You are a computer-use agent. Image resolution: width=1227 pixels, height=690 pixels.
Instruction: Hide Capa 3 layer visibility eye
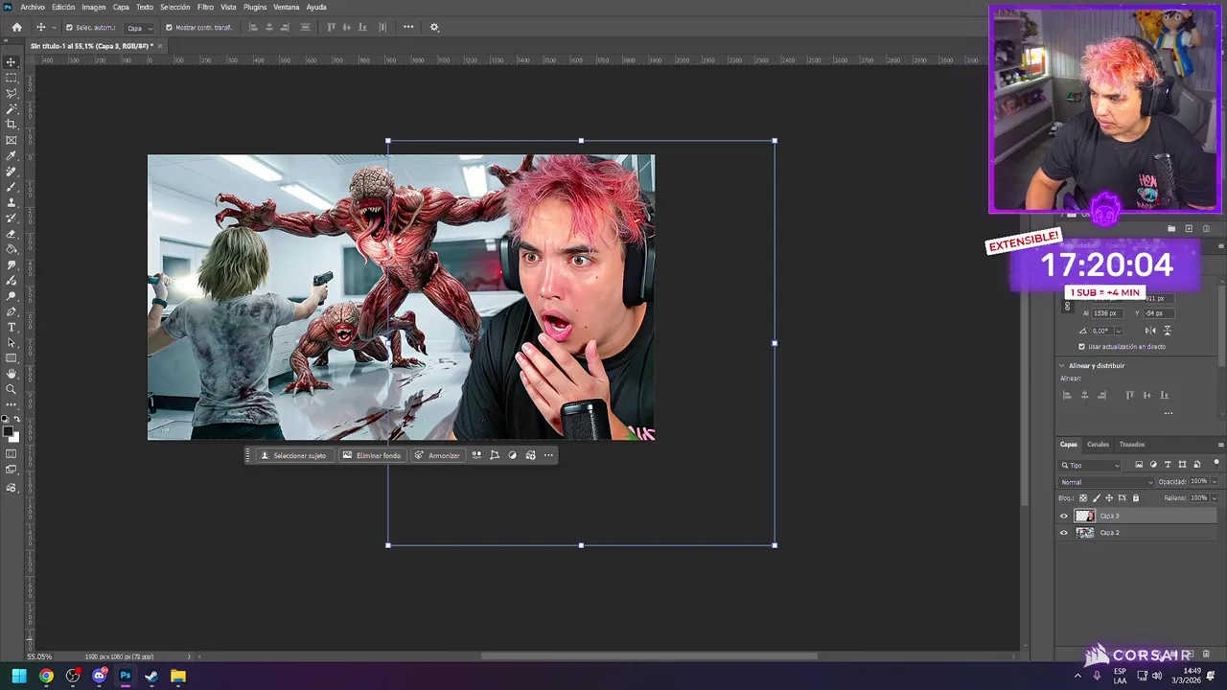click(x=1063, y=516)
